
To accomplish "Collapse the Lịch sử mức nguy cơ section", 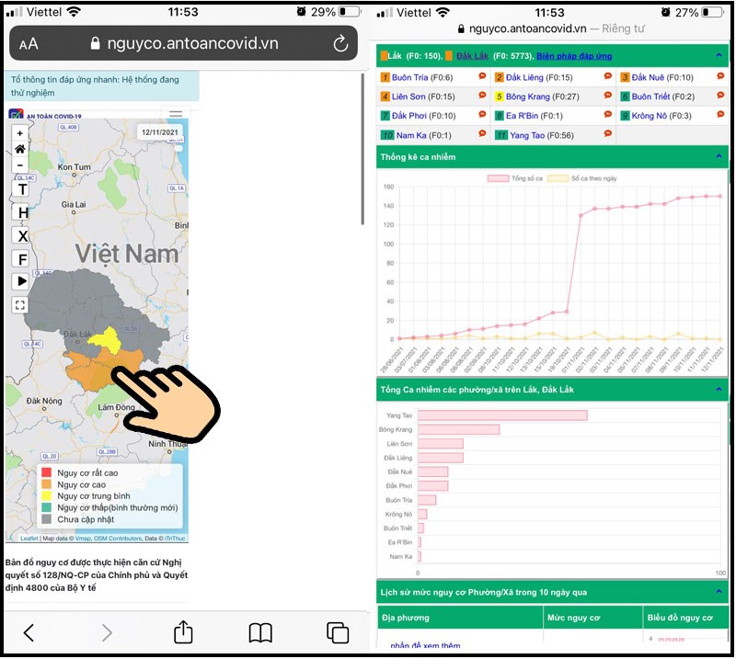I will tap(719, 592).
